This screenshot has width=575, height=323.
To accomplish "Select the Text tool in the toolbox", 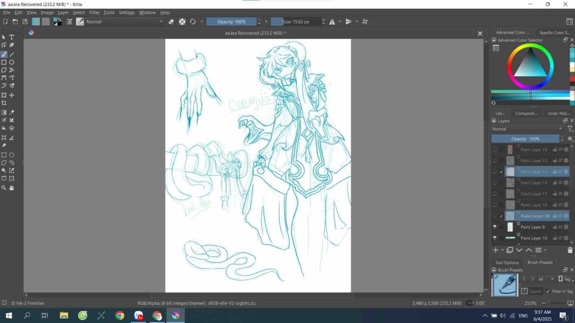I will (12, 37).
